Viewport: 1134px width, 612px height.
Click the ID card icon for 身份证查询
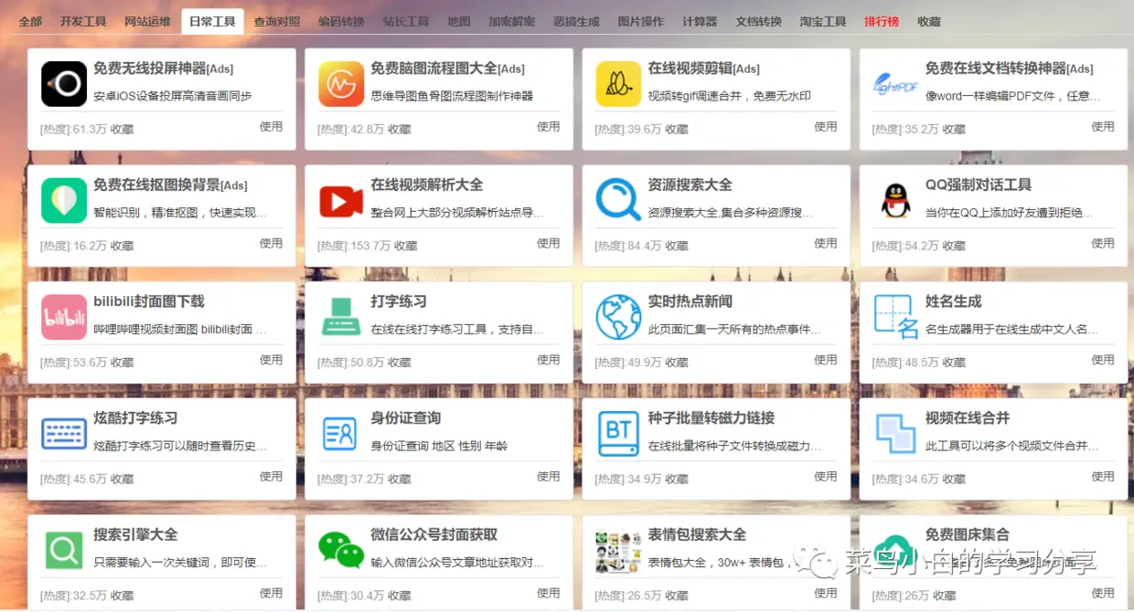pyautogui.click(x=341, y=434)
